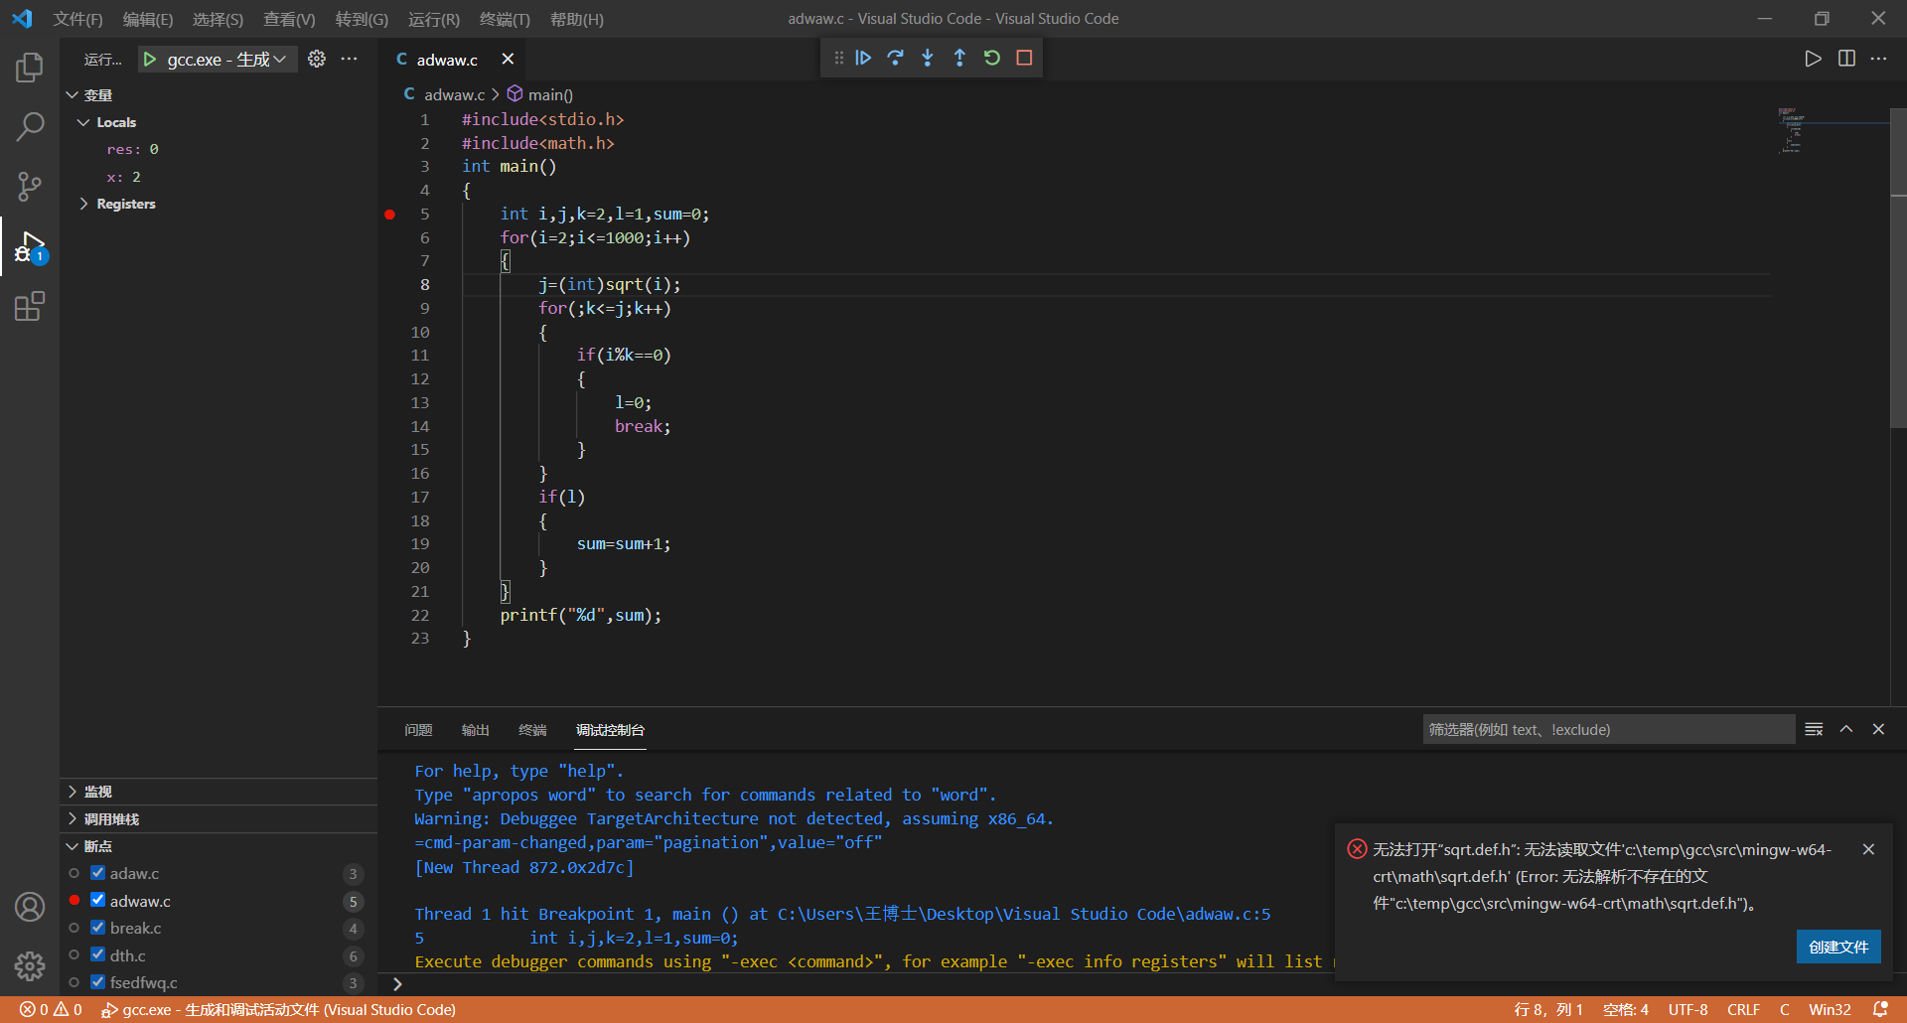
Task: Expand the 监视 section
Action: click(73, 792)
